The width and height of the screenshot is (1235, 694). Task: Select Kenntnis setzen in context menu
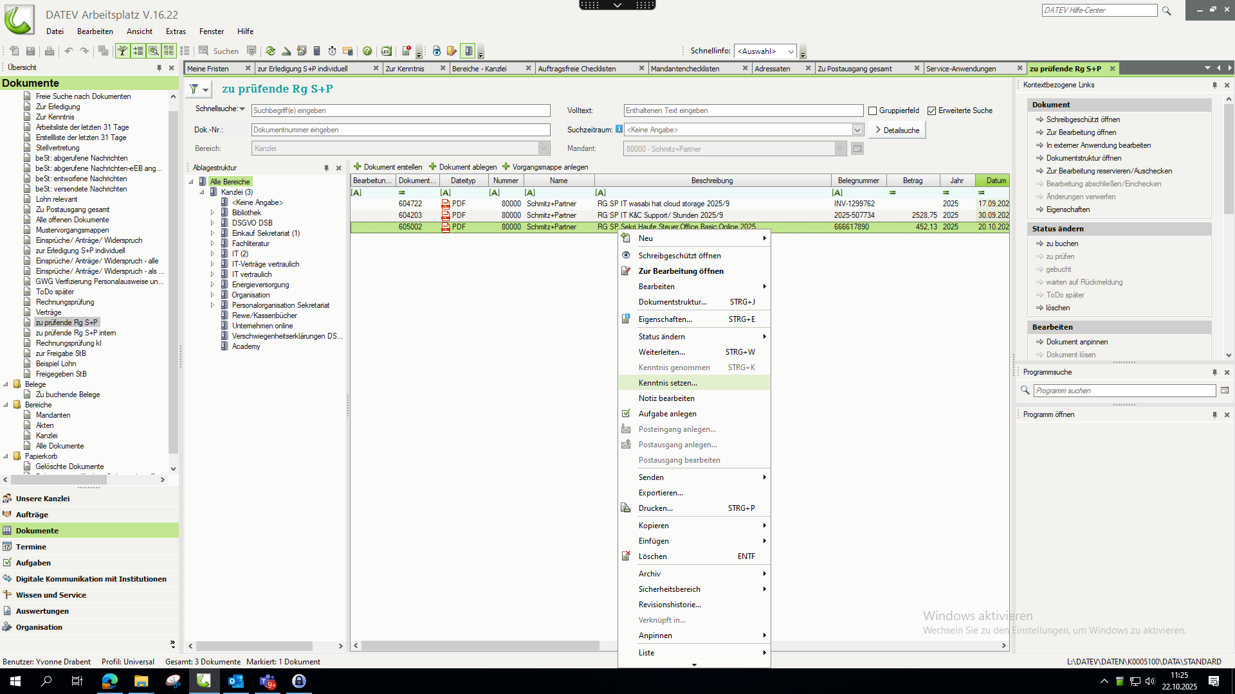pos(667,383)
